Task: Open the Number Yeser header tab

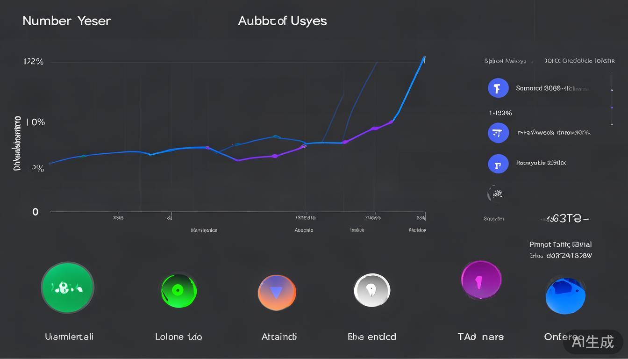Action: pos(66,21)
